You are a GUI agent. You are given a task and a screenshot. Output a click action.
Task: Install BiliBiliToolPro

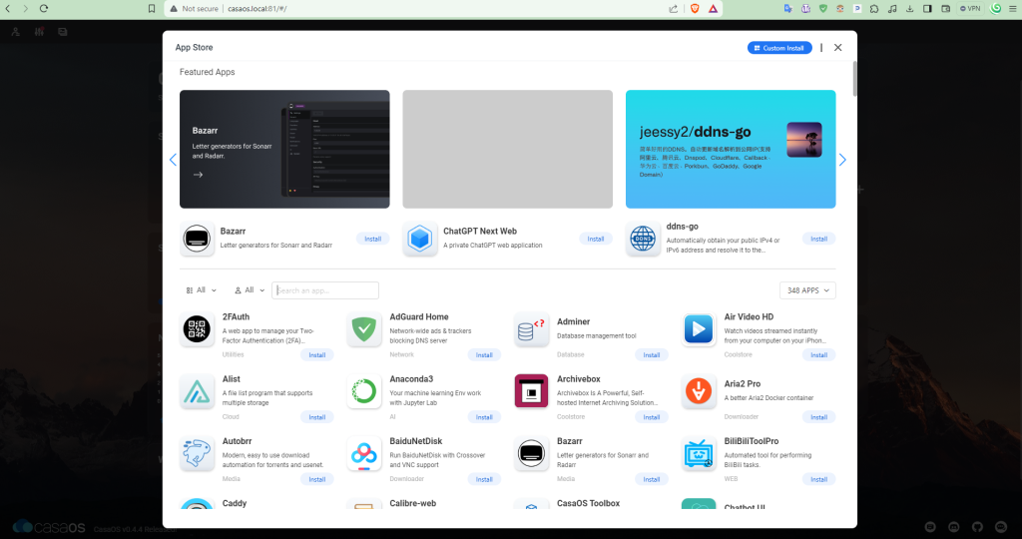point(818,479)
